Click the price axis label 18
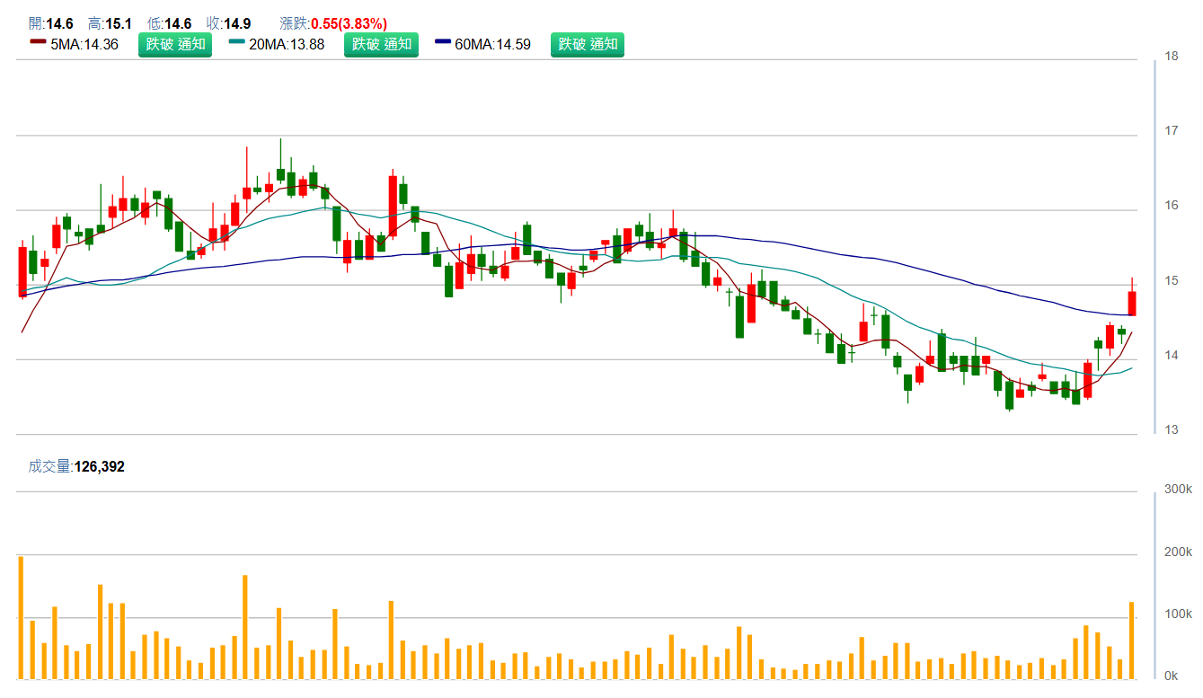1203x698 pixels. [1172, 56]
